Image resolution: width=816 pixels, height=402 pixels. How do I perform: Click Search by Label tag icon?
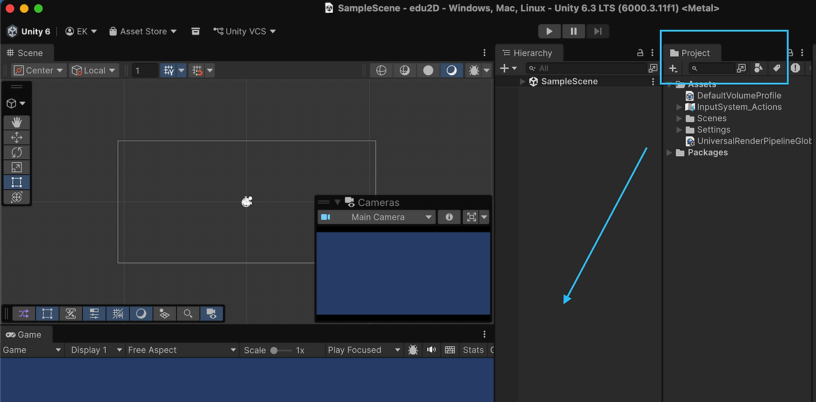click(776, 68)
